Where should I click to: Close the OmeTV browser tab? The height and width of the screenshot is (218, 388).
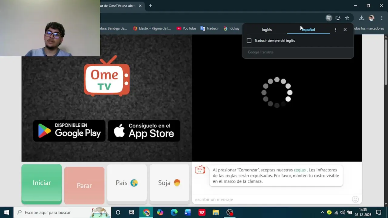(140, 6)
